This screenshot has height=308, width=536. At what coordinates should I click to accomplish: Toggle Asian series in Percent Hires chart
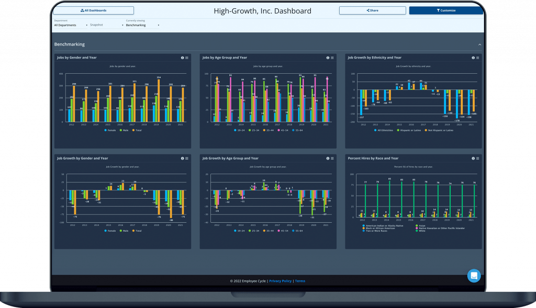(x=420, y=226)
